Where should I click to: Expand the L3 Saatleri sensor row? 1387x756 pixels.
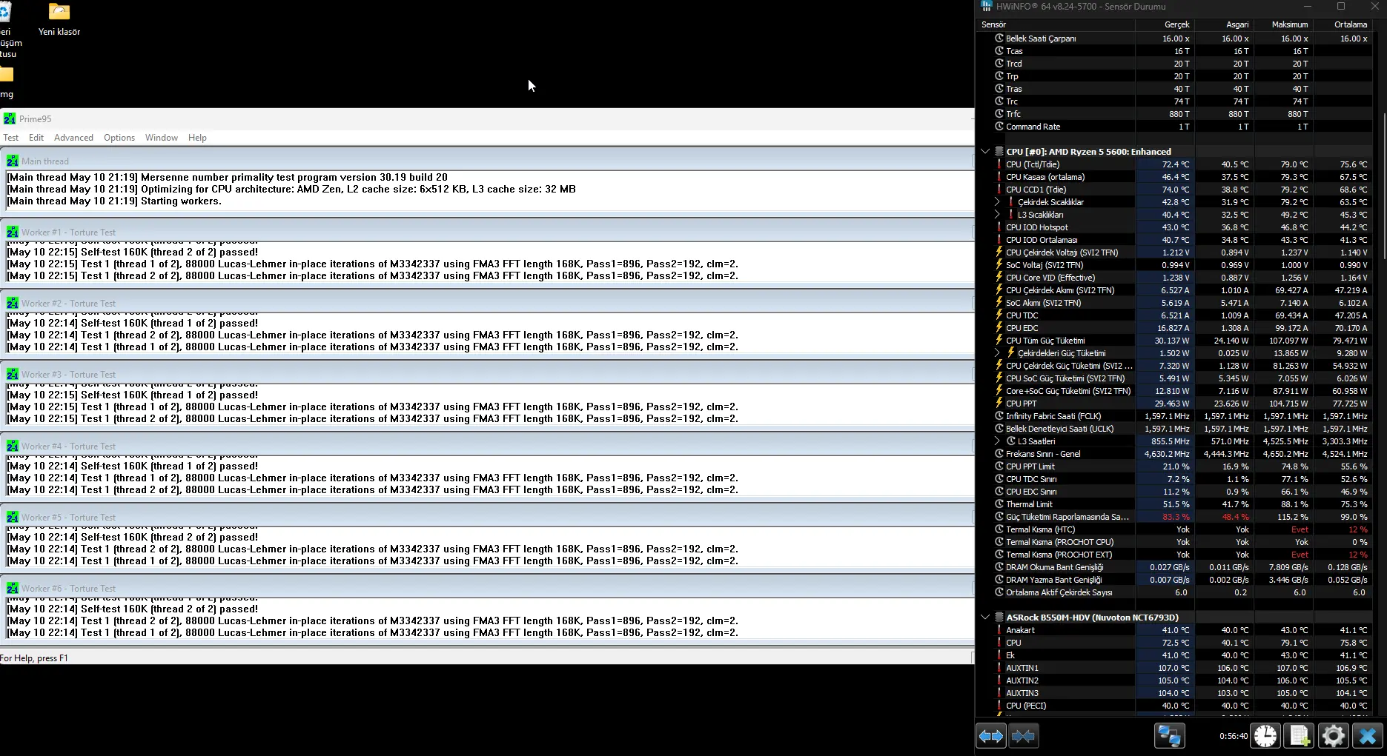pos(997,441)
